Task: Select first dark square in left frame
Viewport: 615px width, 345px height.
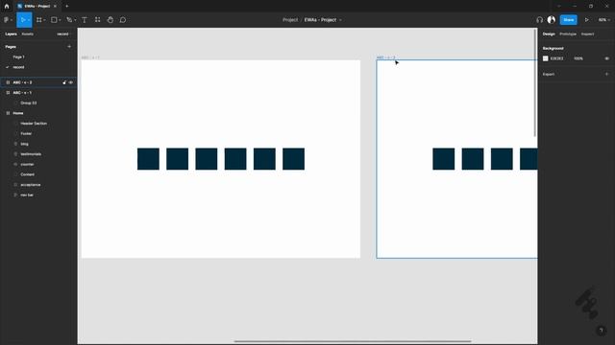Action: pos(148,159)
